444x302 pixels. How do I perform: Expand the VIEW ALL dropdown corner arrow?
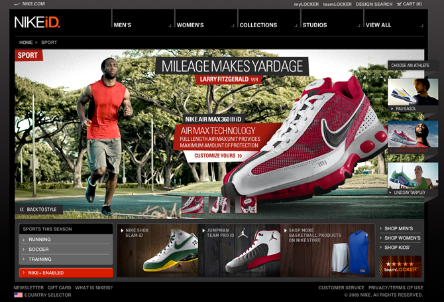pyautogui.click(x=421, y=26)
